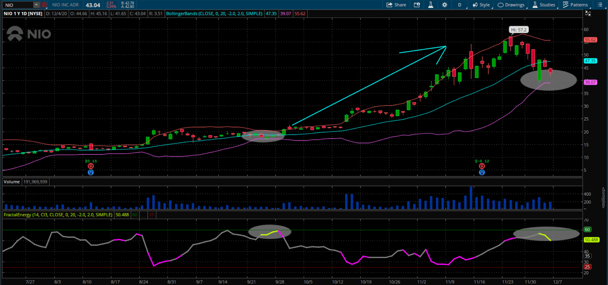
Task: Click the NIO 1 Y 1D [NYSE] chart label
Action: (x=23, y=14)
